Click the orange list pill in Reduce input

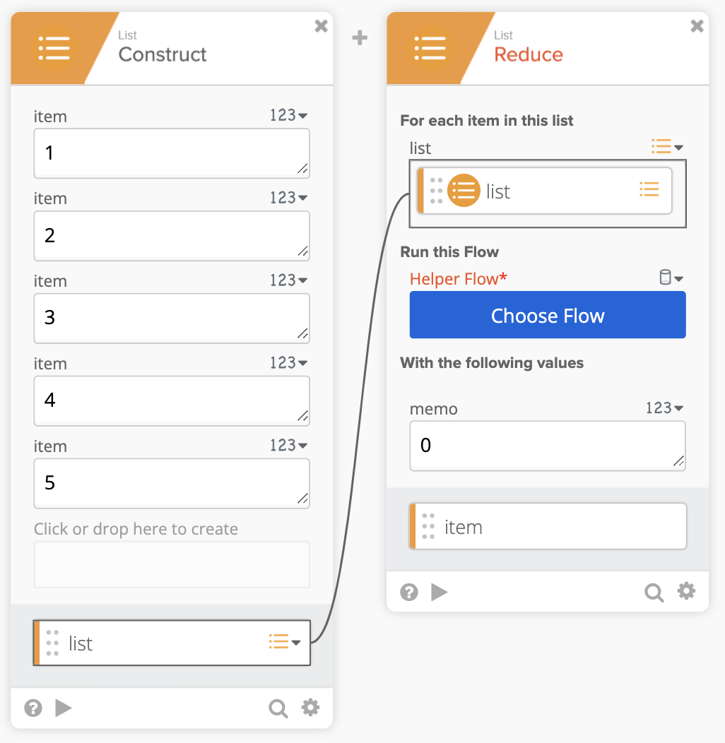pos(544,191)
